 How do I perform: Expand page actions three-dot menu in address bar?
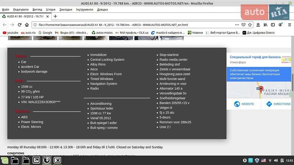(x=237, y=25)
